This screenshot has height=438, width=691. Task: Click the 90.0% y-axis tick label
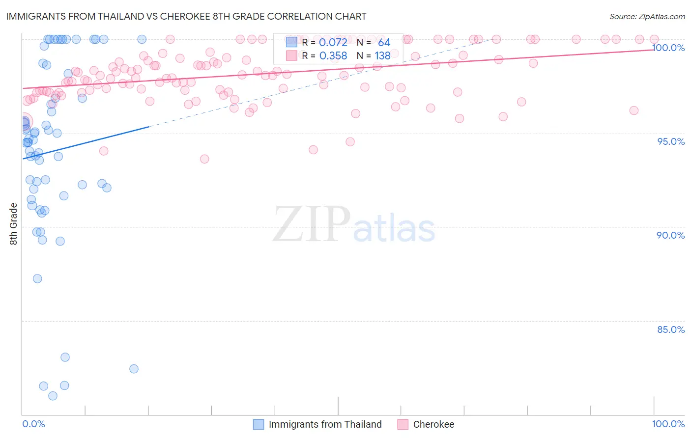tap(671, 235)
